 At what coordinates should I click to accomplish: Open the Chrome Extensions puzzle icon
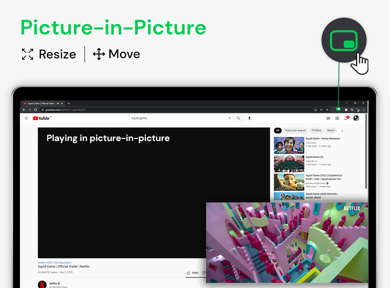(346, 110)
